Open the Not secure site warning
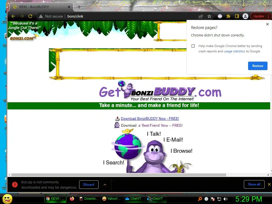Viewport: 272px width, 204px height. (51, 16)
